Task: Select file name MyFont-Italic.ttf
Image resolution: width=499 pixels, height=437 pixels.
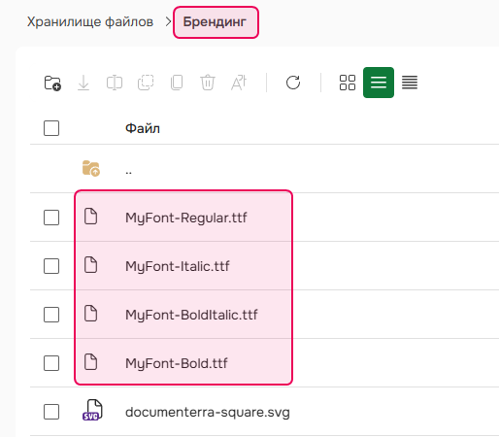Action: coord(178,266)
